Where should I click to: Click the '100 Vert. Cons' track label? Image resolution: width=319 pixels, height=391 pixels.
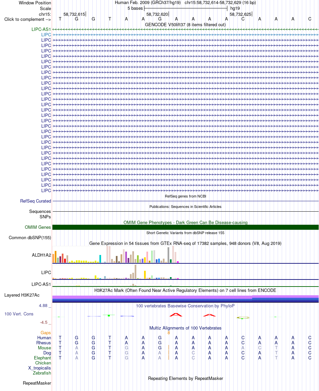[19, 314]
